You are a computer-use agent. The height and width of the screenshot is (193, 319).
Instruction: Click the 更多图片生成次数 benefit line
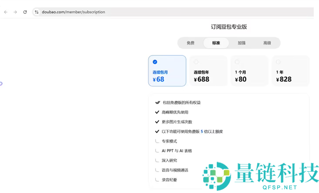pyautogui.click(x=177, y=122)
